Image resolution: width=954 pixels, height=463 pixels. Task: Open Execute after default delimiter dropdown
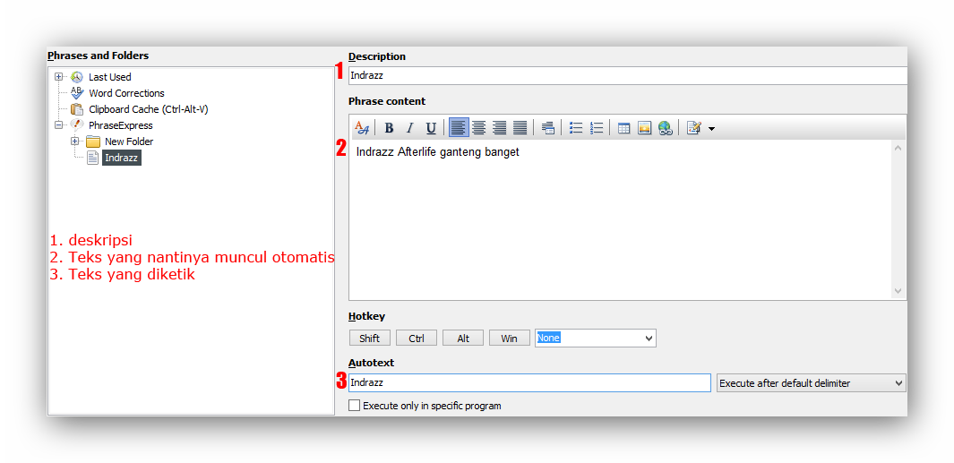click(811, 383)
